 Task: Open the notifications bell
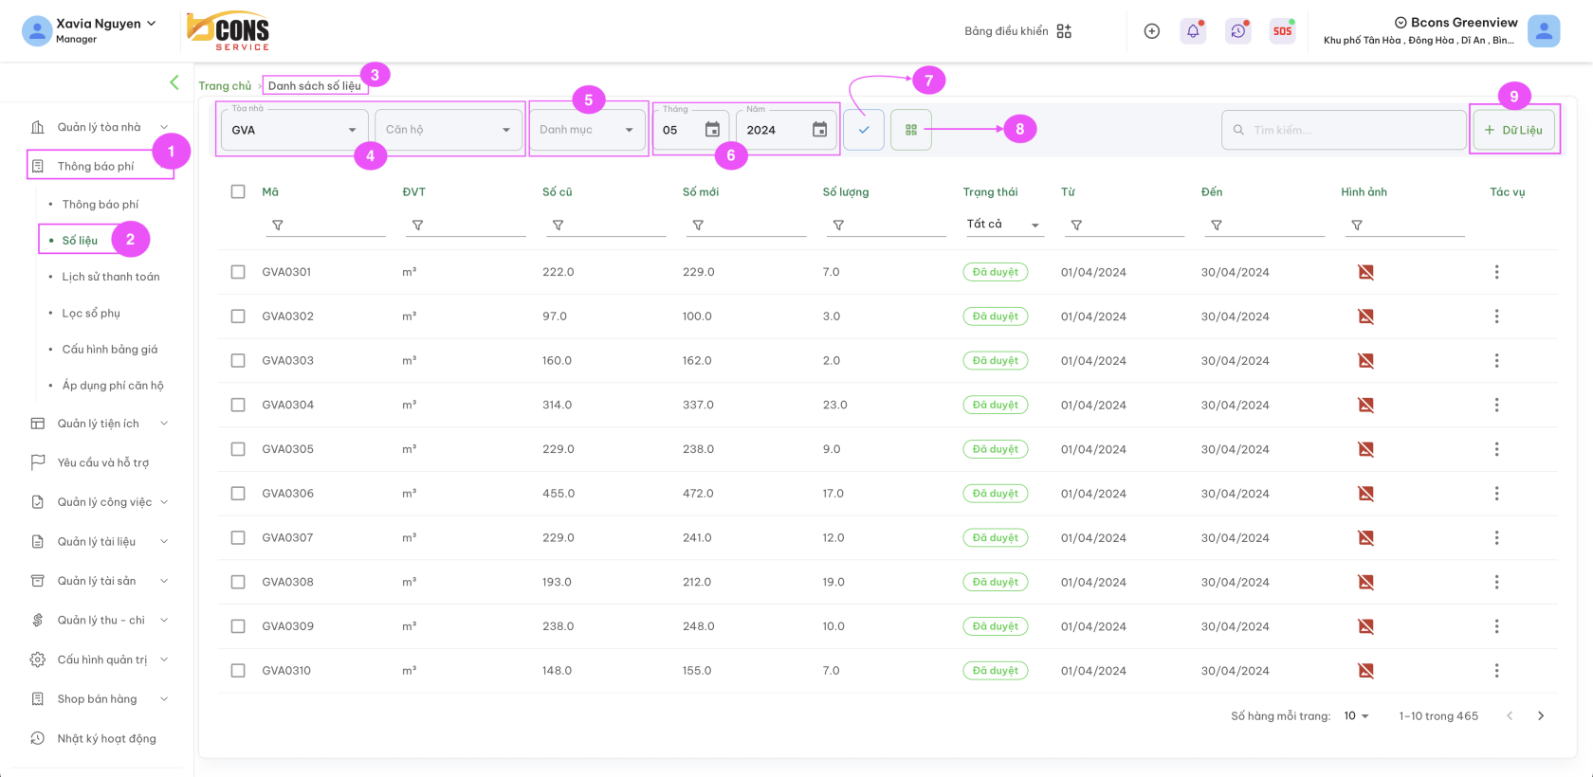click(x=1193, y=31)
